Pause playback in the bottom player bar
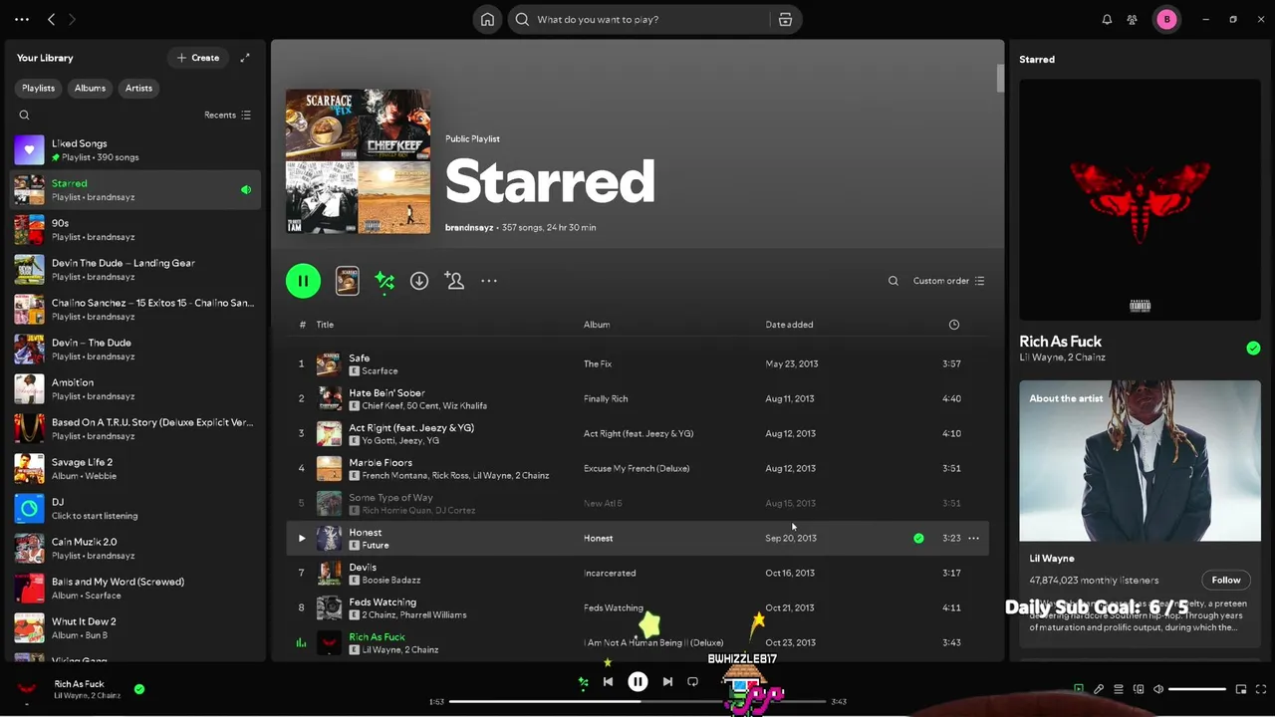The width and height of the screenshot is (1275, 717). 637,682
